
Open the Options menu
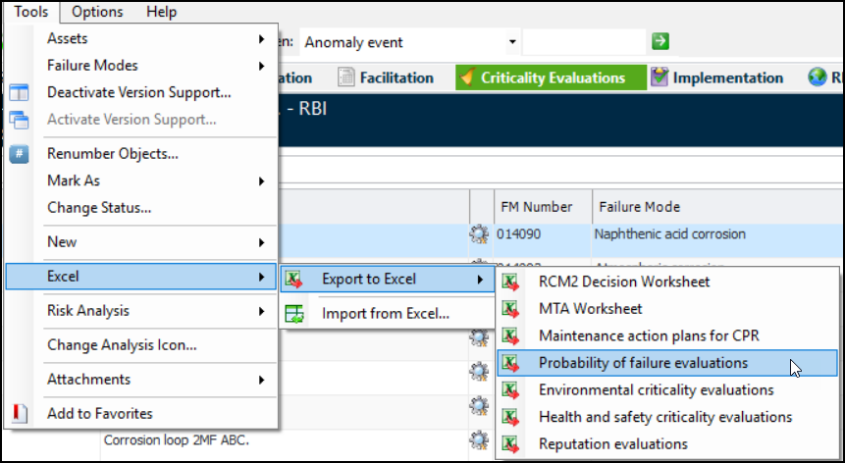(97, 12)
